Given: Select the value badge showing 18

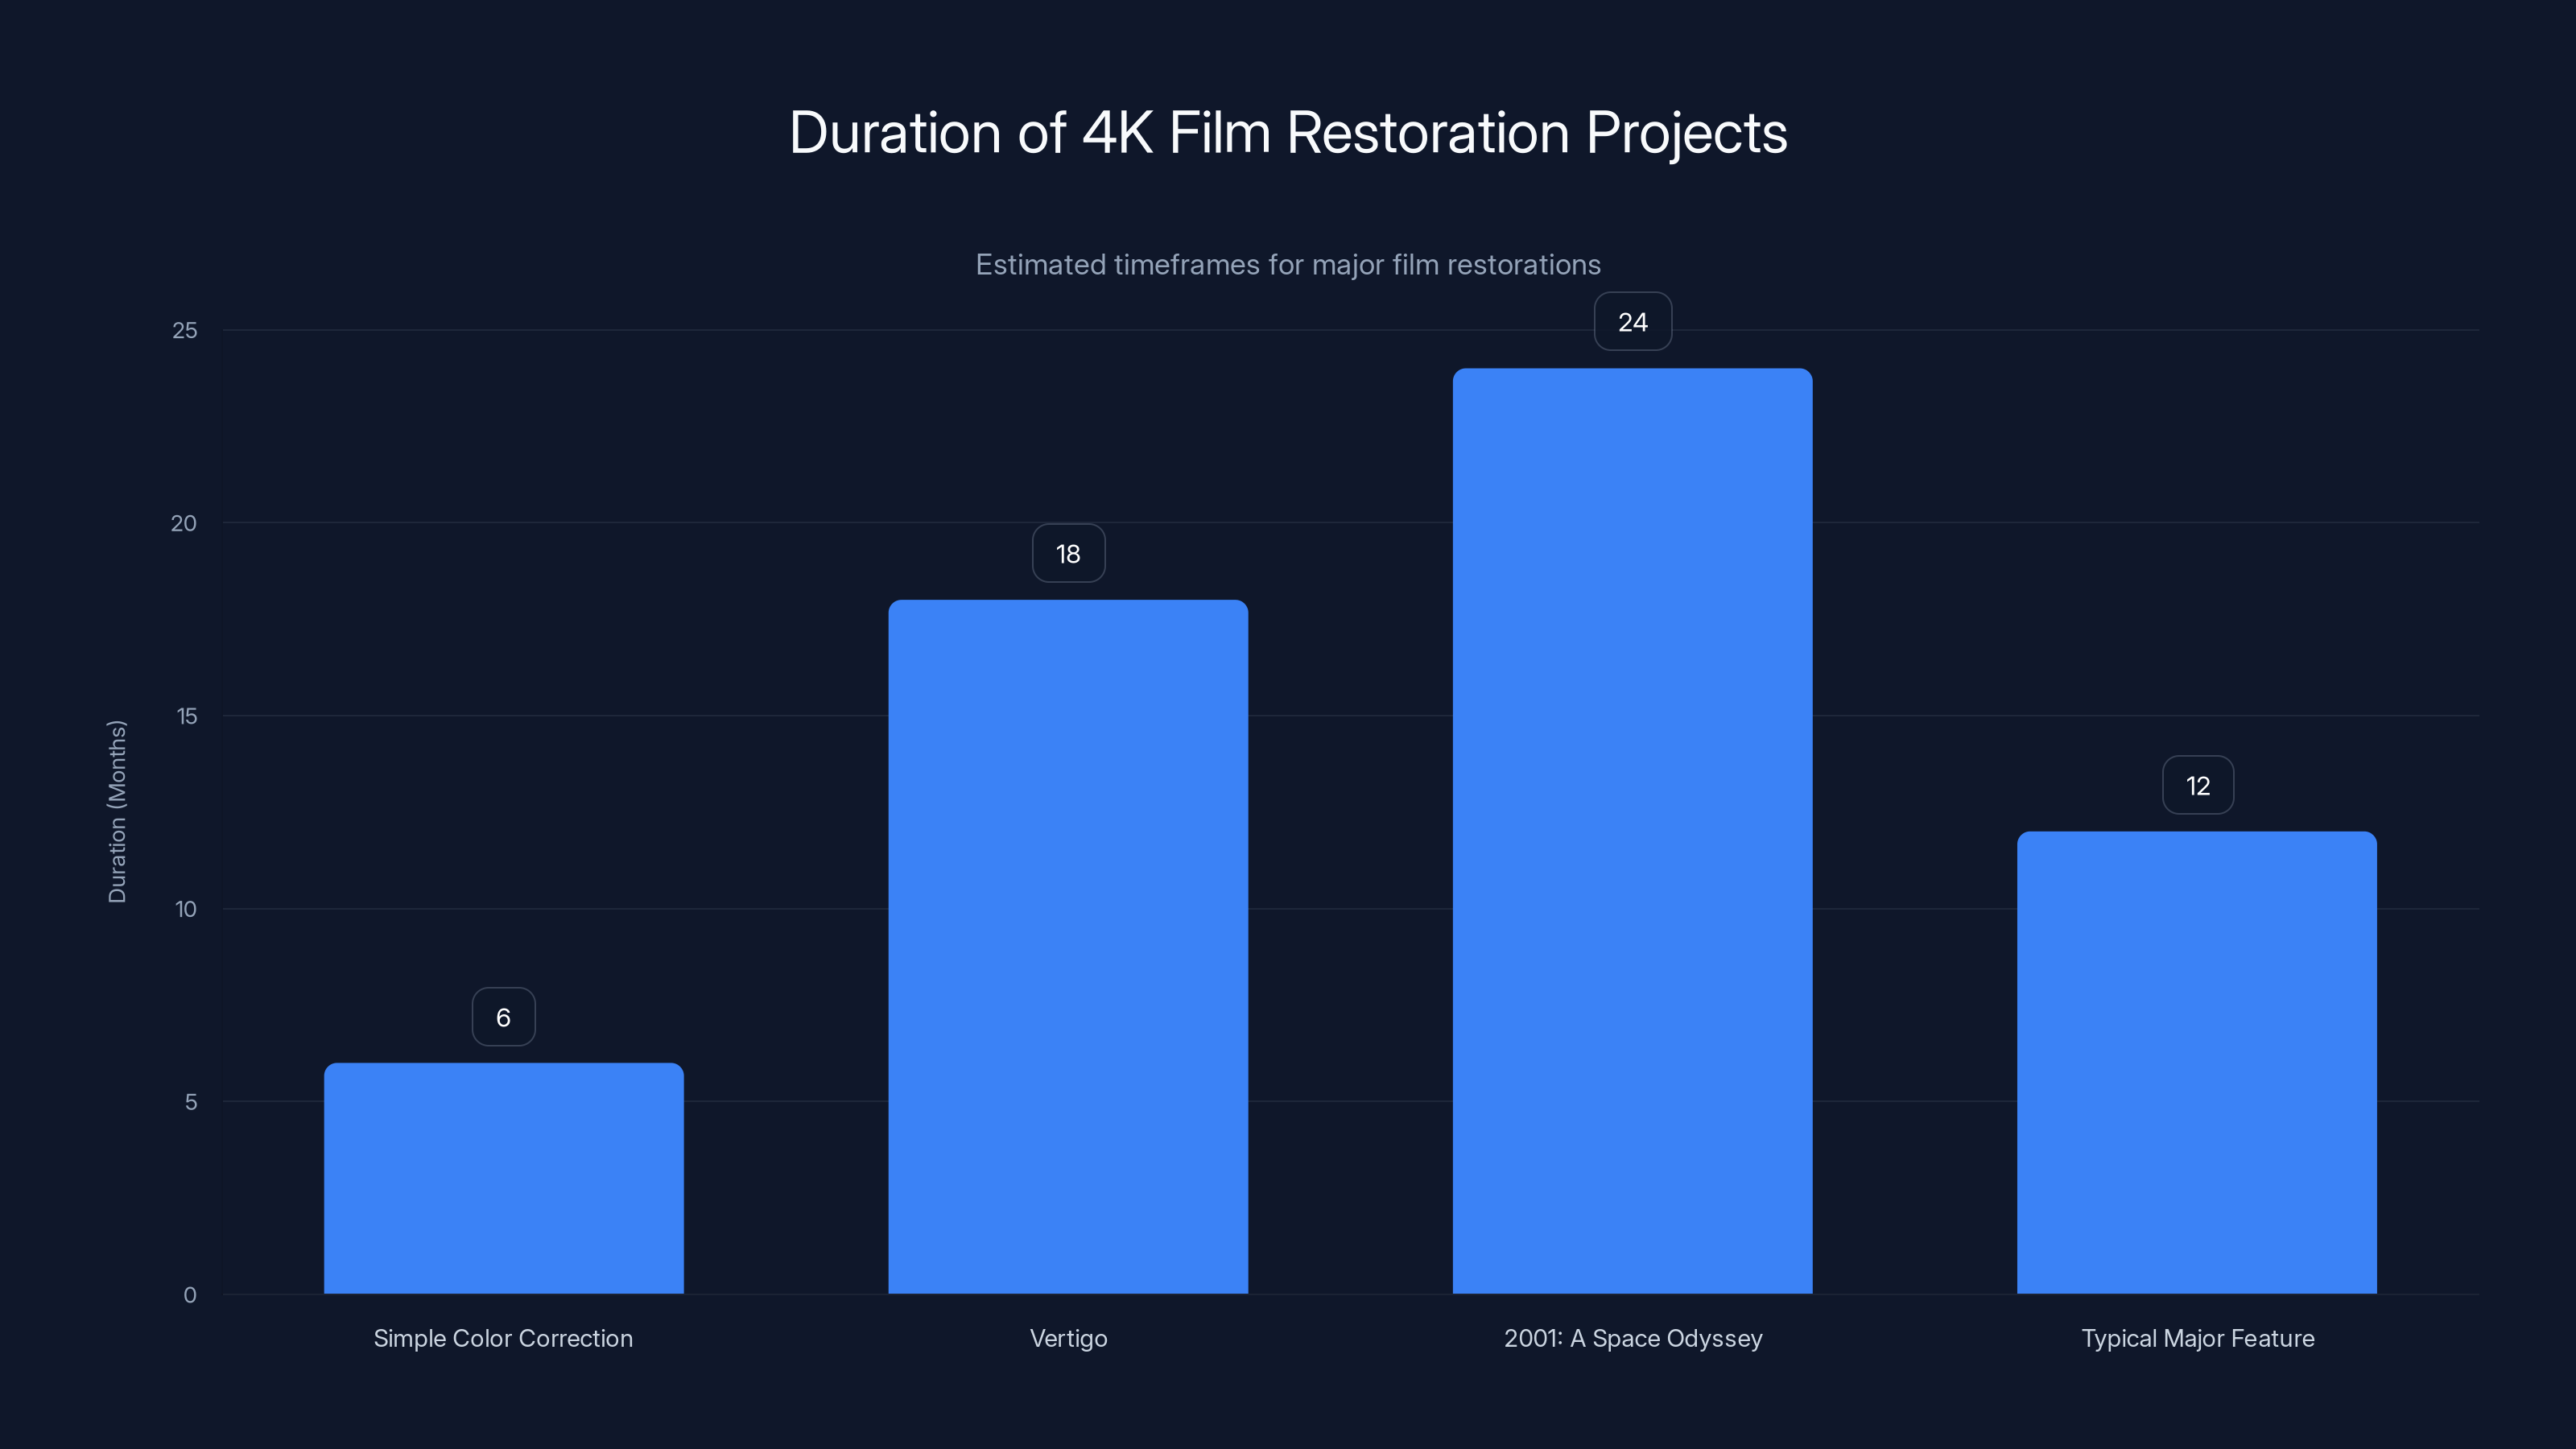Looking at the screenshot, I should coord(1068,552).
